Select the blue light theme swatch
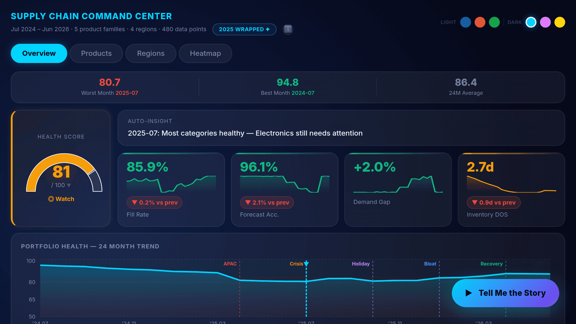 pos(466,22)
